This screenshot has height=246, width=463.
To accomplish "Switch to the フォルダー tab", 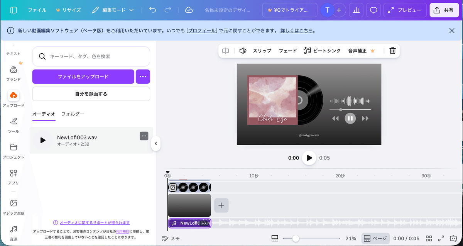I will (x=73, y=114).
